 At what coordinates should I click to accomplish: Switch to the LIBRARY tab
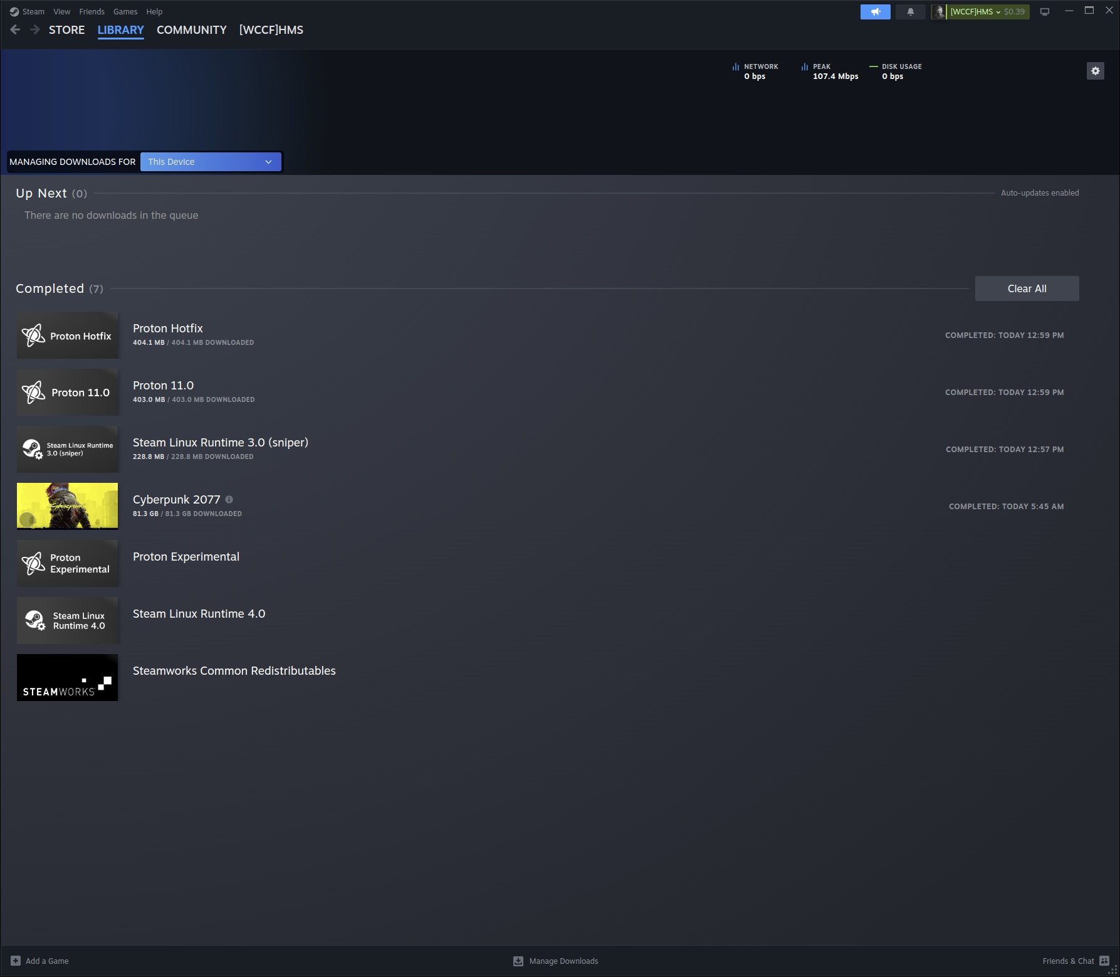click(121, 30)
